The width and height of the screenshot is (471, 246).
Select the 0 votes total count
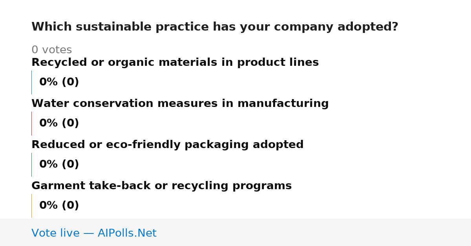click(51, 50)
